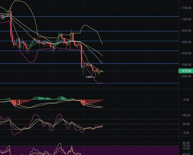Click the oscillator panel 50.00 axis label
Viewport: 193px width, 155px height.
tap(186, 124)
